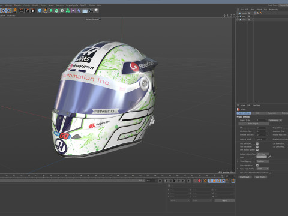
Task: Toggle the Y-axis lock icon
Action: 4,10
